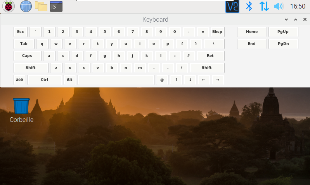
Task: Toggle the left Shift key
Action: pos(31,68)
